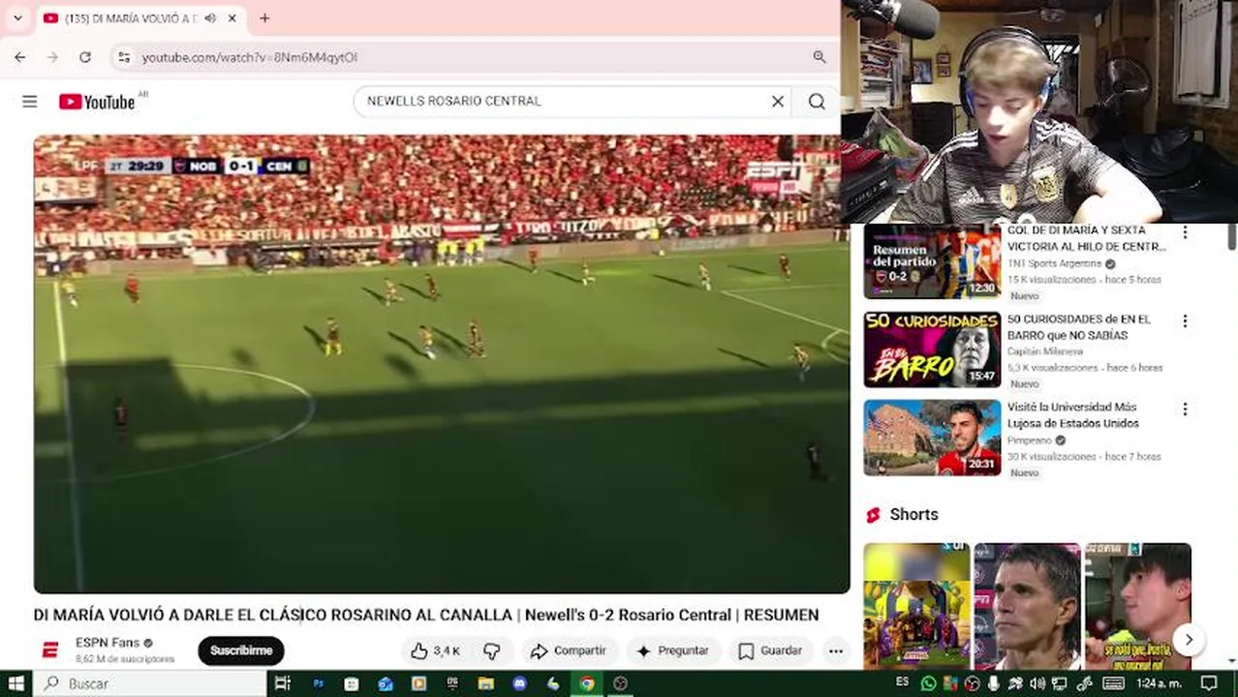Open the first Shorts thumbnail with colorful cartoon
The image size is (1238, 697).
916,606
